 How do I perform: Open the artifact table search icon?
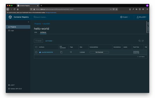(x=139, y=41)
